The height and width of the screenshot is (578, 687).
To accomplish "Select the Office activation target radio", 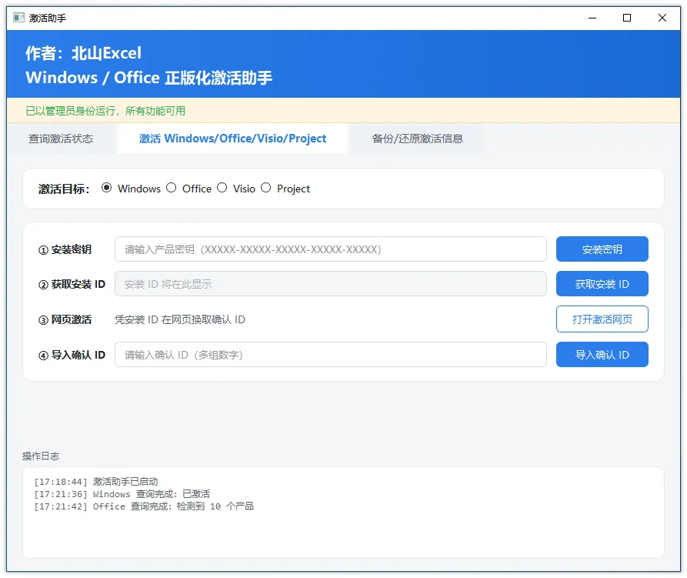I will click(172, 188).
